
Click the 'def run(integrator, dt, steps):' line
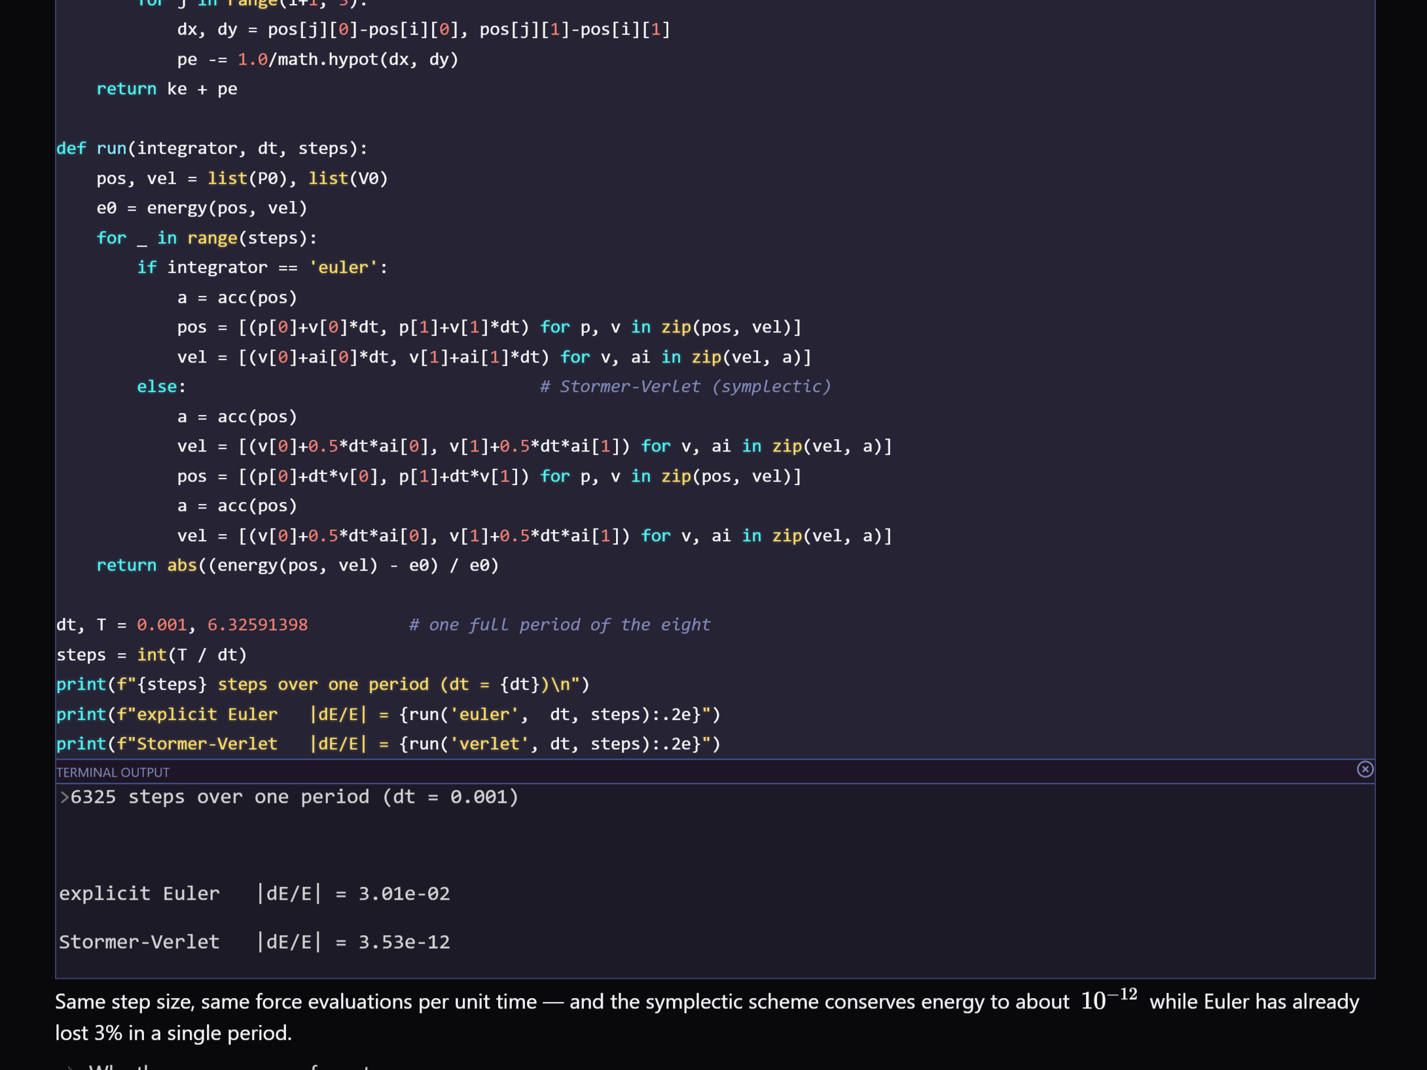(212, 149)
